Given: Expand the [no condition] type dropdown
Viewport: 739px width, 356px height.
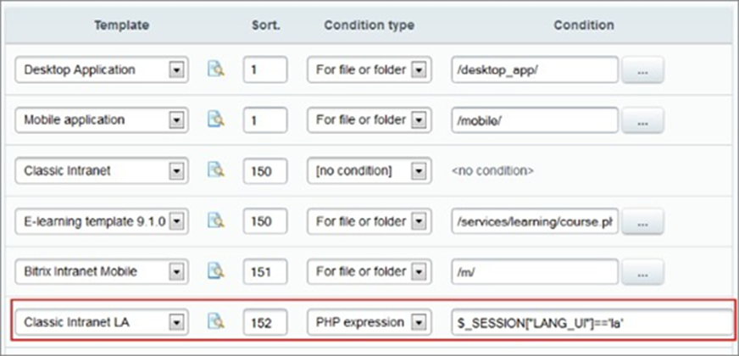Looking at the screenshot, I should (417, 171).
